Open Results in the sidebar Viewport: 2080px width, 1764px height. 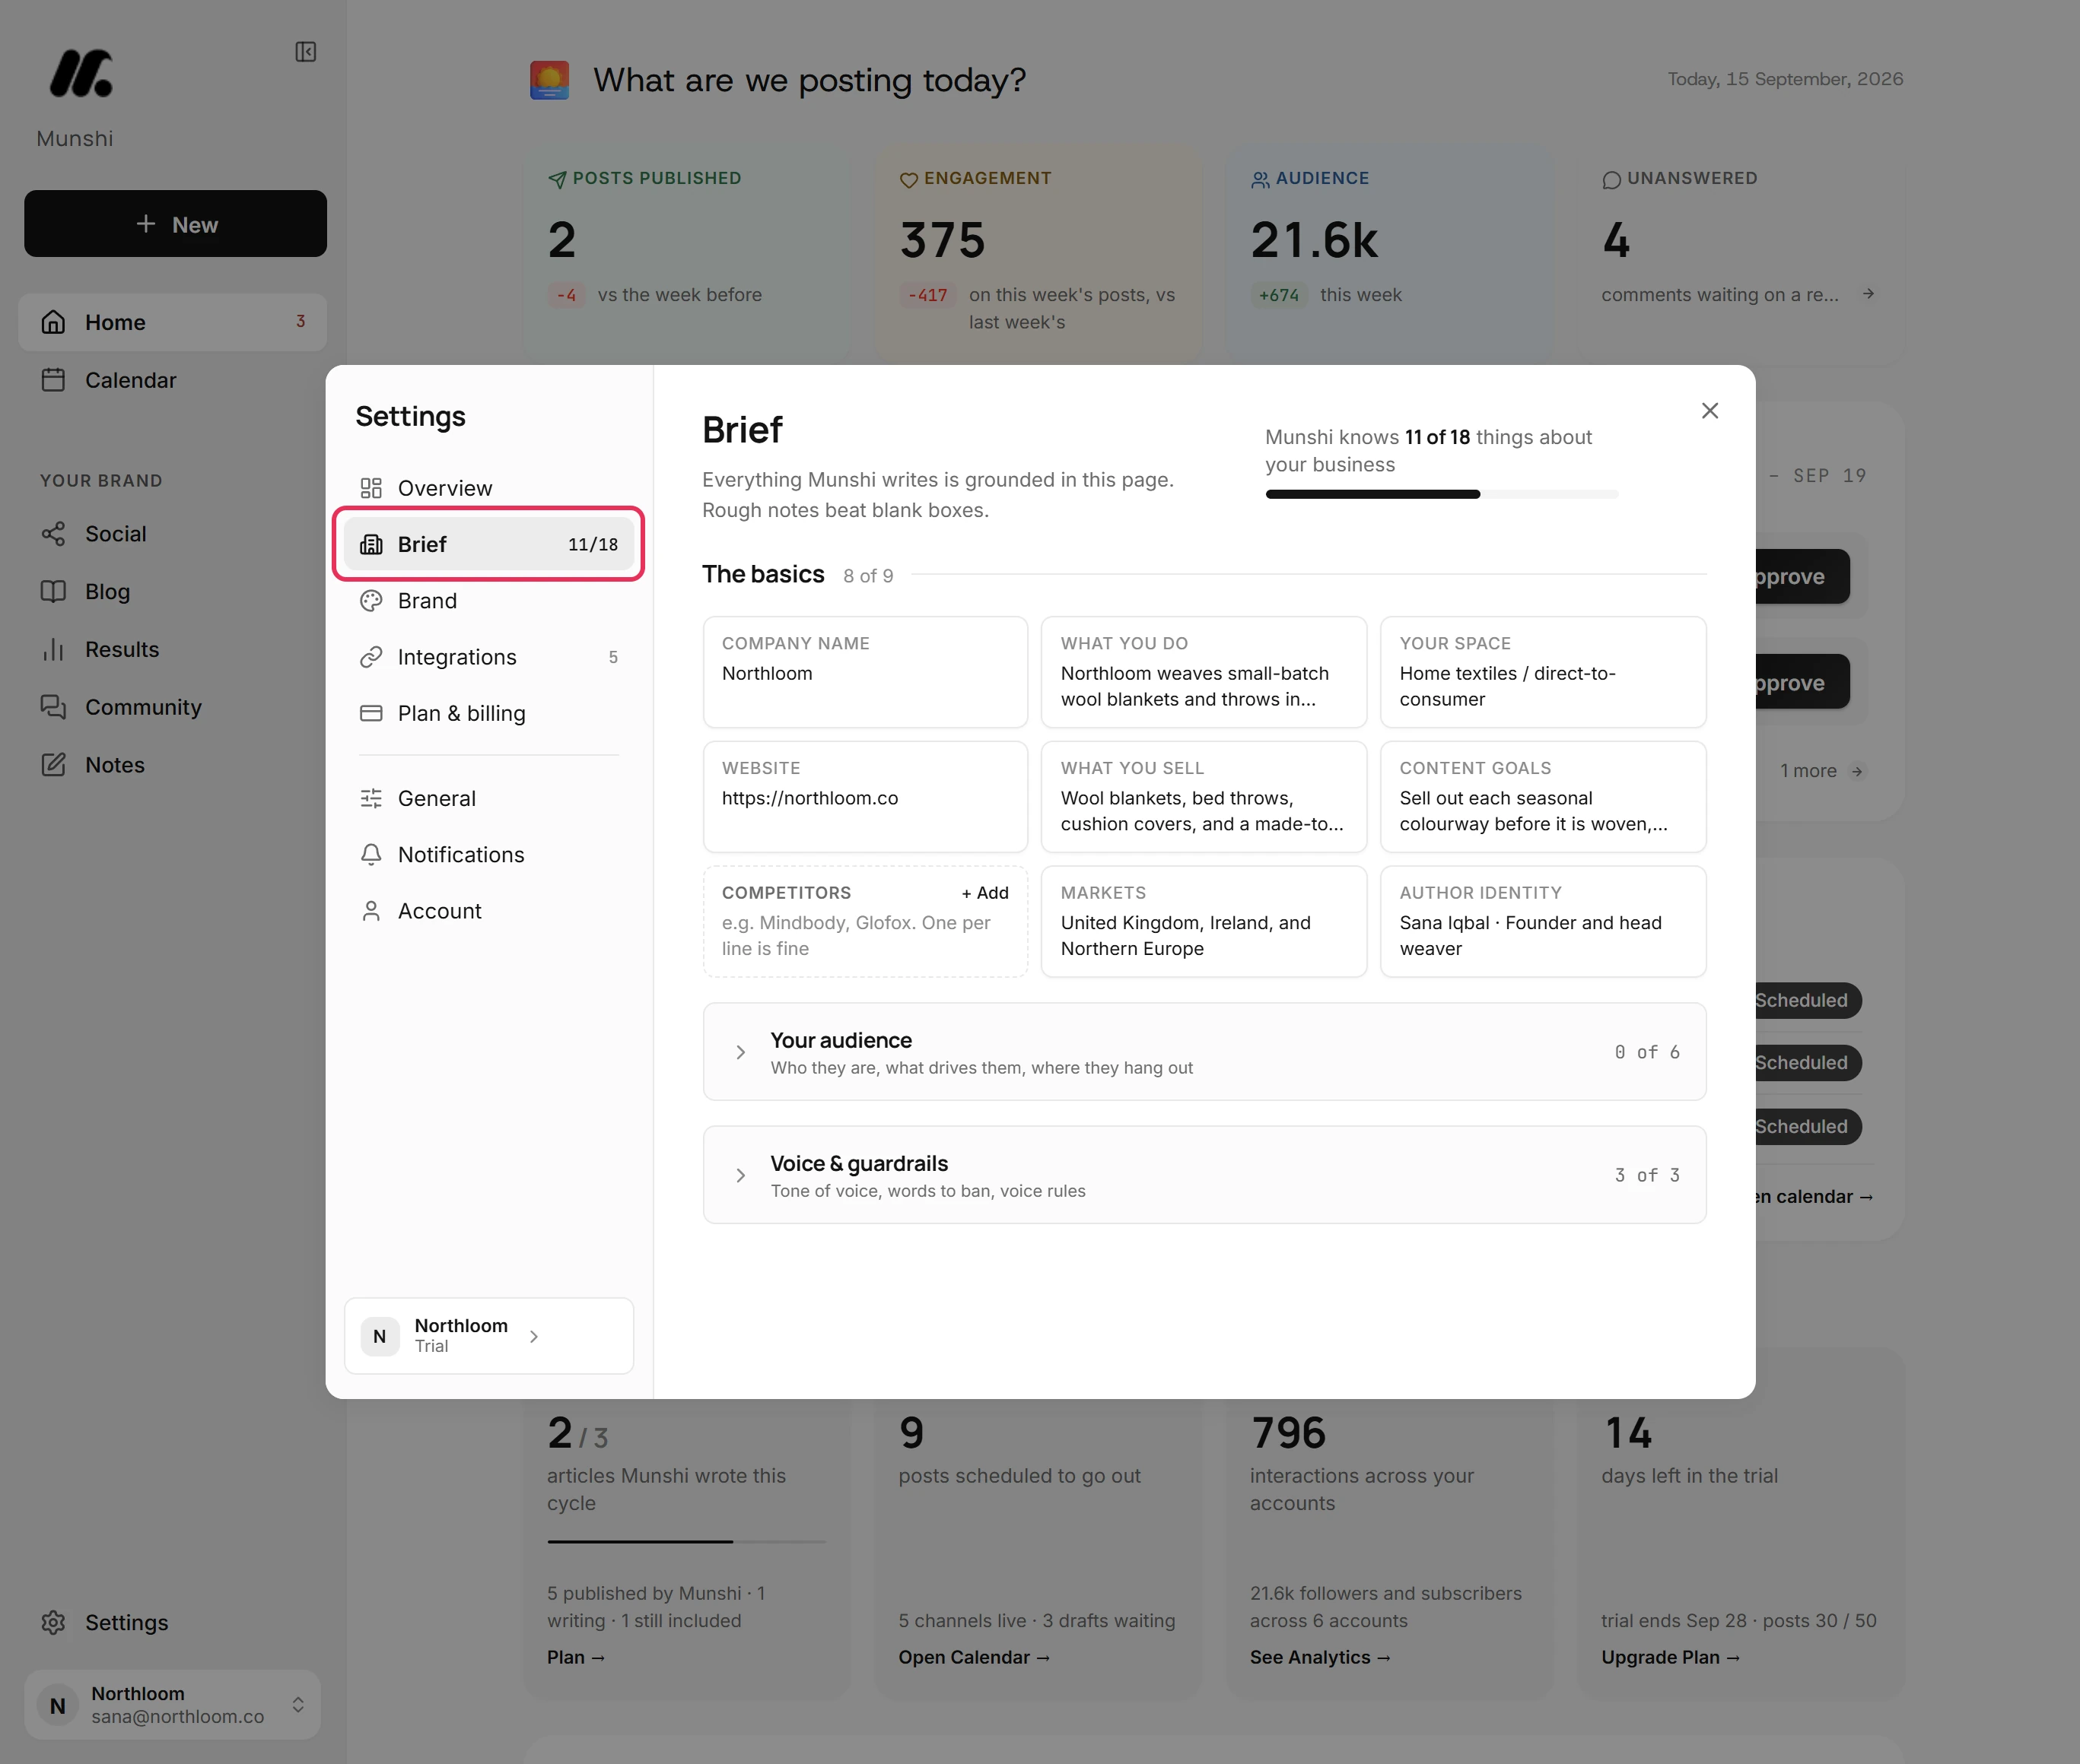coord(172,649)
